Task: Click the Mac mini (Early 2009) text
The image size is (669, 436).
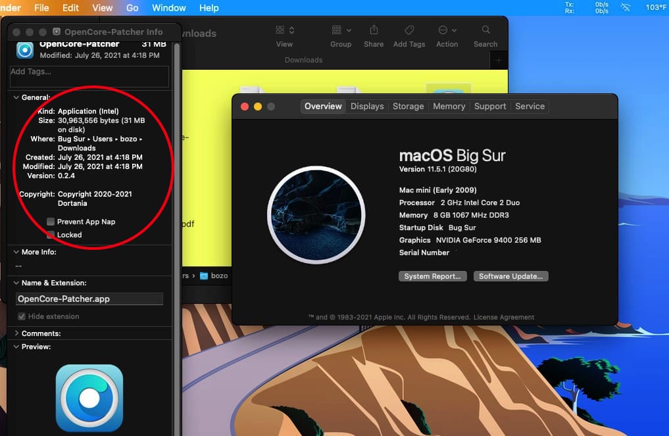Action: pos(437,190)
